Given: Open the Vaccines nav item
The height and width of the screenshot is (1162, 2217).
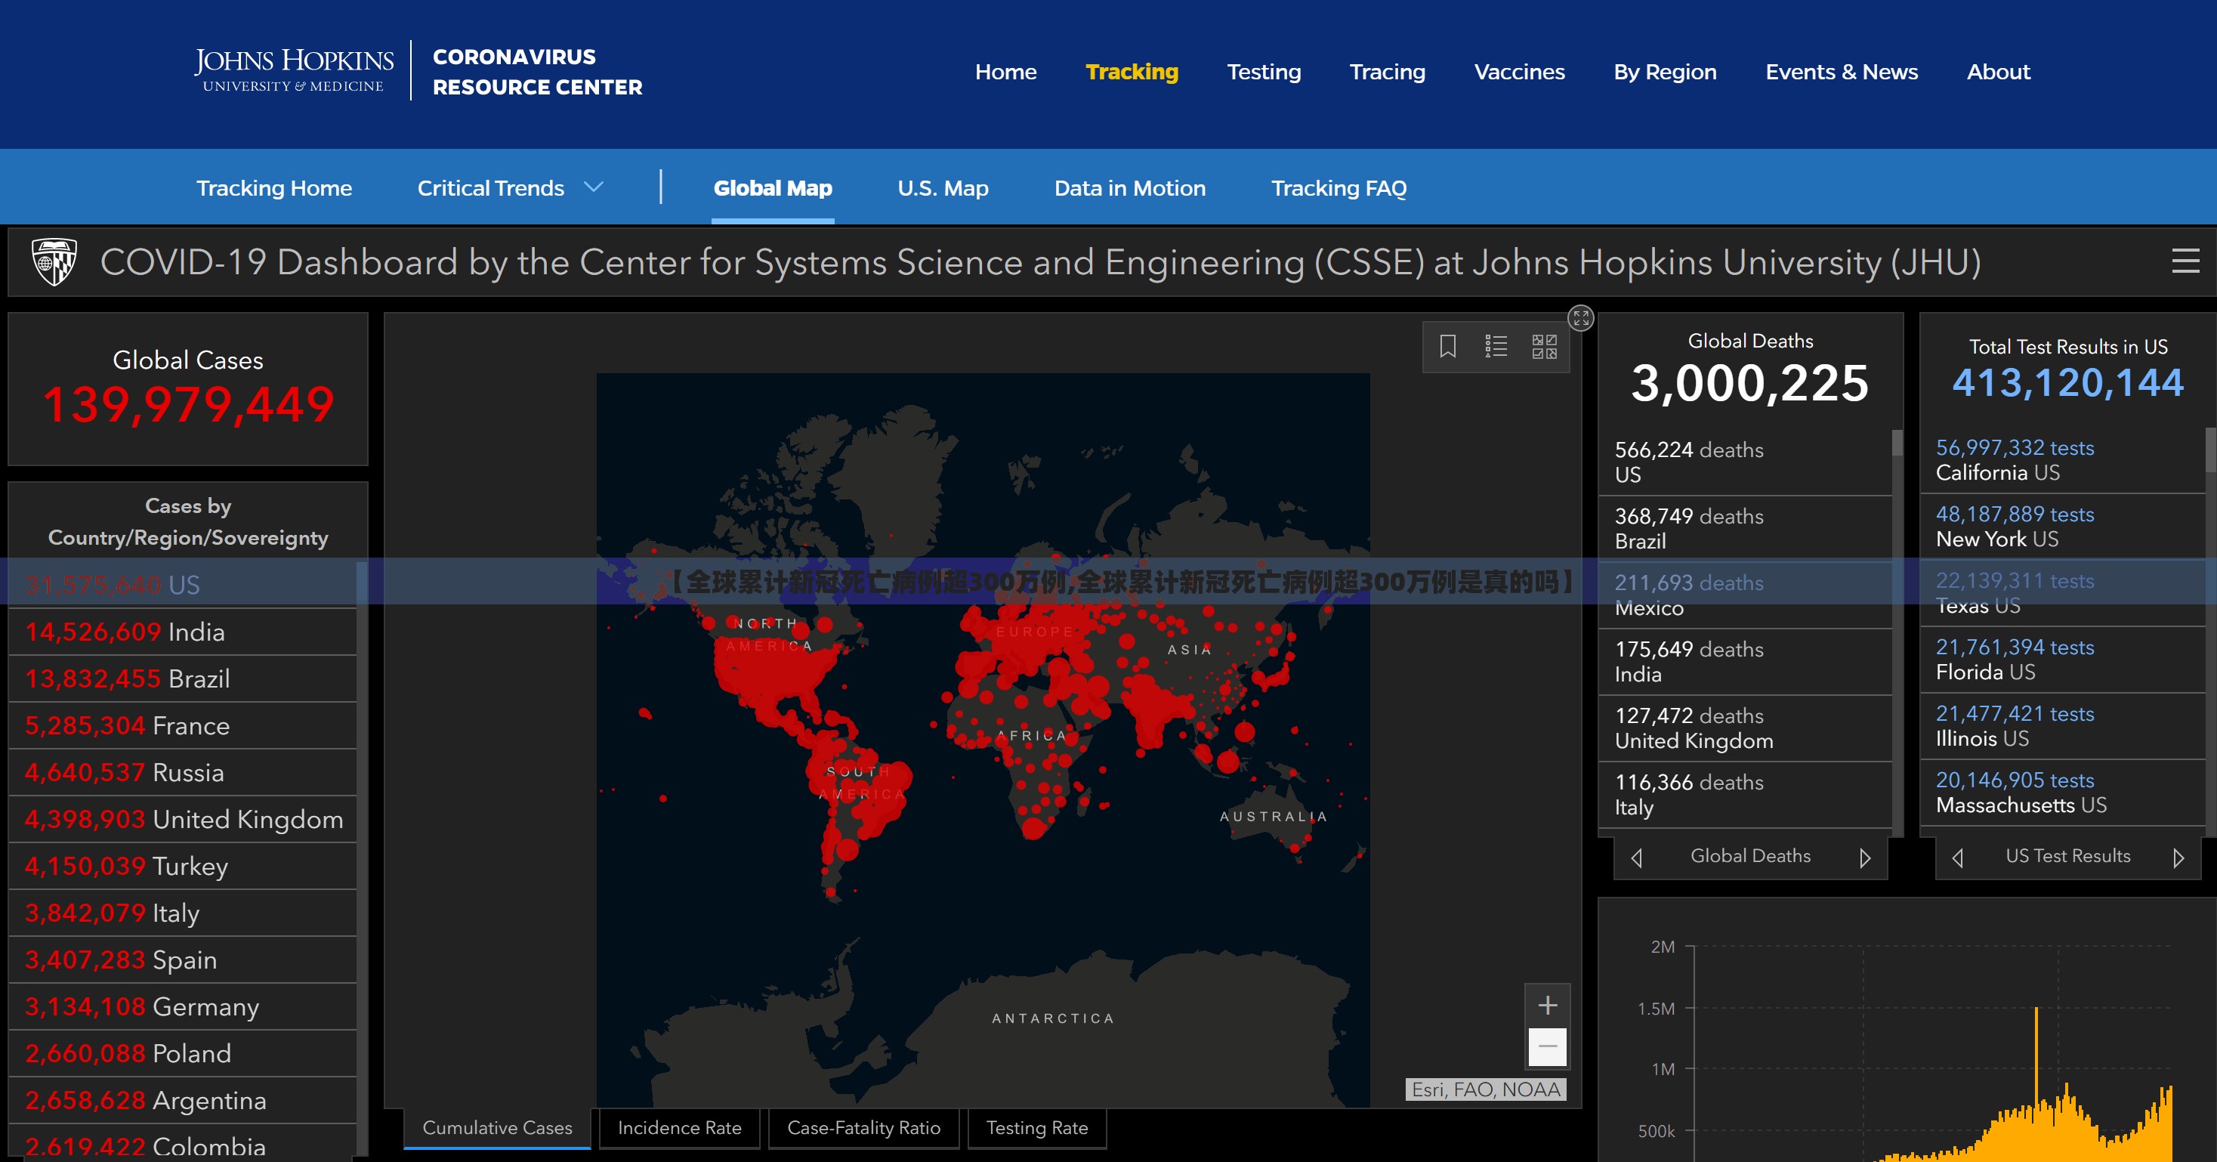Looking at the screenshot, I should (x=1519, y=72).
